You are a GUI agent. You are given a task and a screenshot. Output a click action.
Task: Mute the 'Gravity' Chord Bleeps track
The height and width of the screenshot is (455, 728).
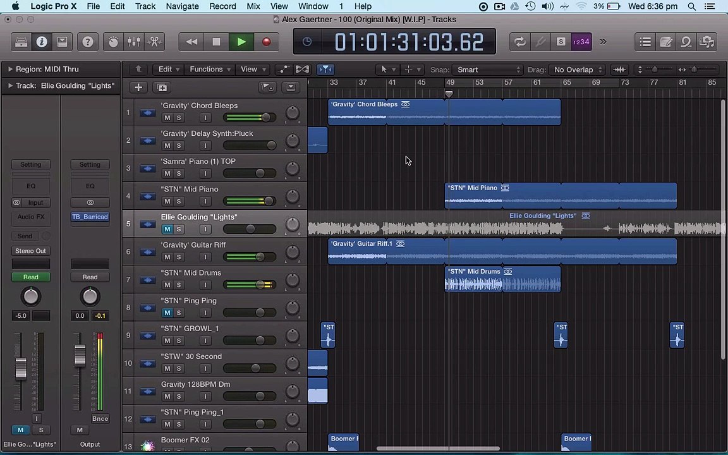click(x=167, y=118)
